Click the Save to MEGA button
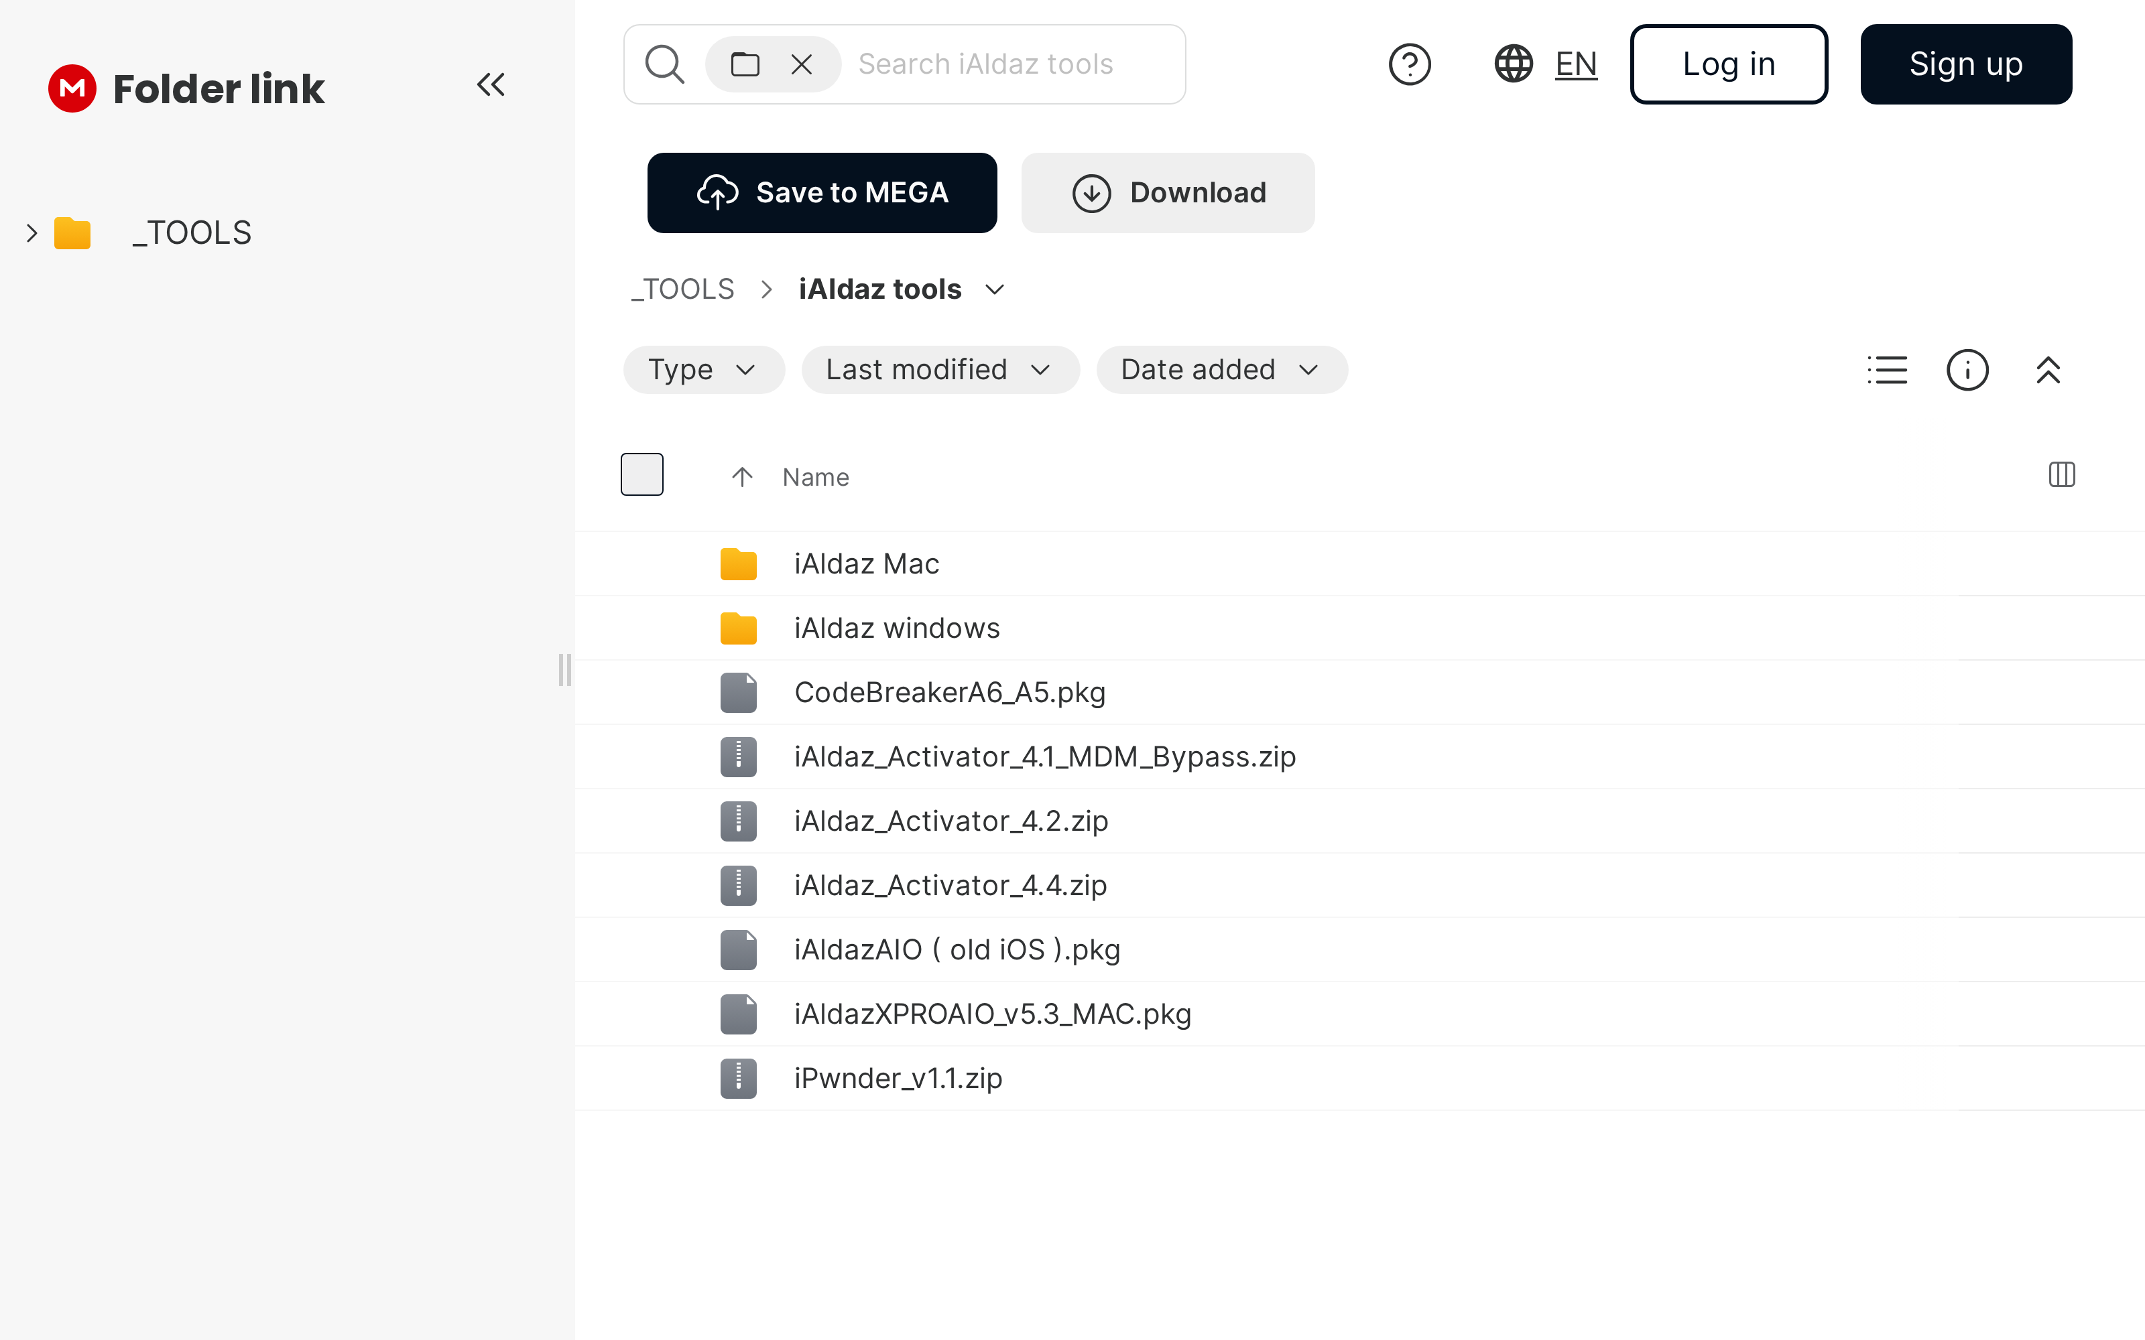This screenshot has height=1340, width=2145. 822,192
